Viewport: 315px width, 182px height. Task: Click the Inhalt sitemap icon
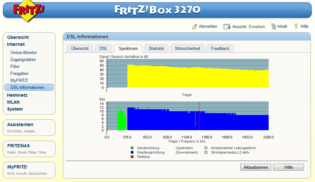point(273,26)
